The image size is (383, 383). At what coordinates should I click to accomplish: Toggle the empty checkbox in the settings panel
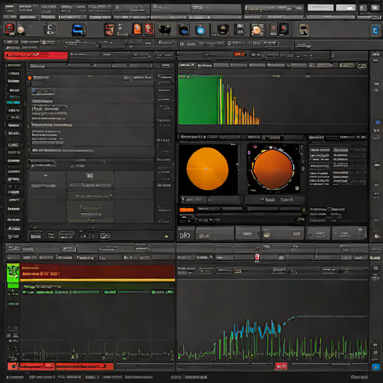(329, 209)
